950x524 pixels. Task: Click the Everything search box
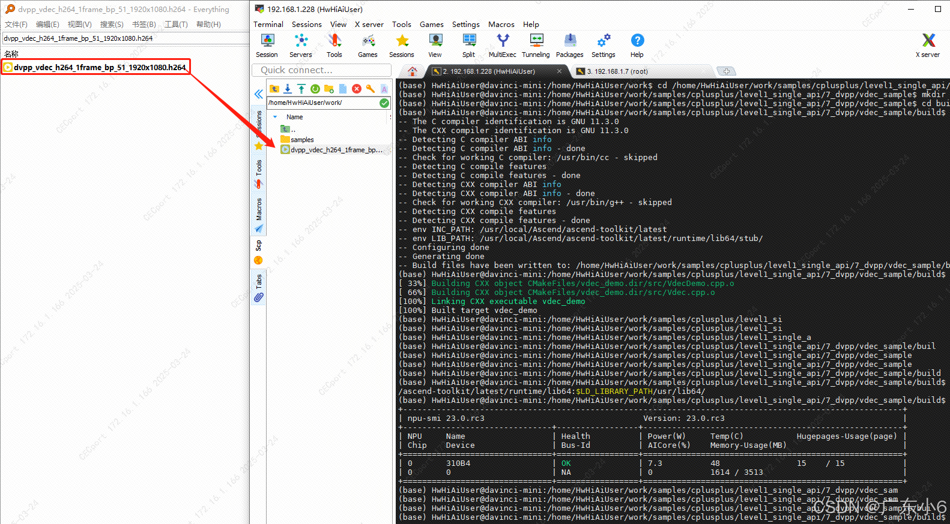point(125,38)
